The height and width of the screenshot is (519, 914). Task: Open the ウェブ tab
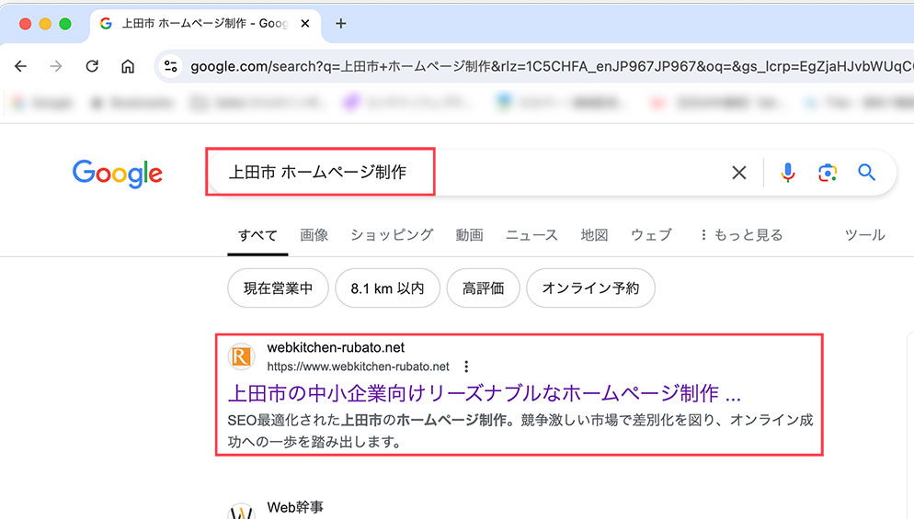[x=651, y=235]
